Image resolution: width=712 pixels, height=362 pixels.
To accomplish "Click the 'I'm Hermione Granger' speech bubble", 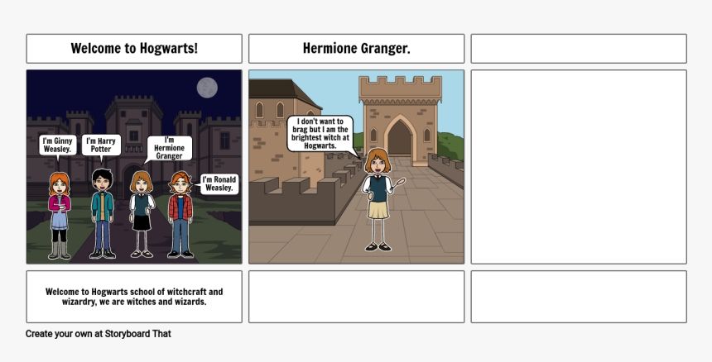I will tap(169, 149).
